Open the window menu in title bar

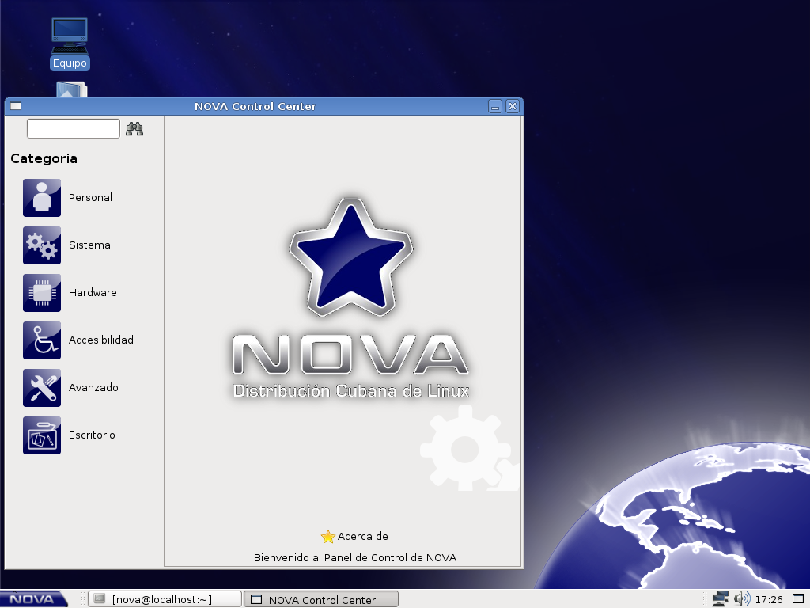pyautogui.click(x=16, y=106)
